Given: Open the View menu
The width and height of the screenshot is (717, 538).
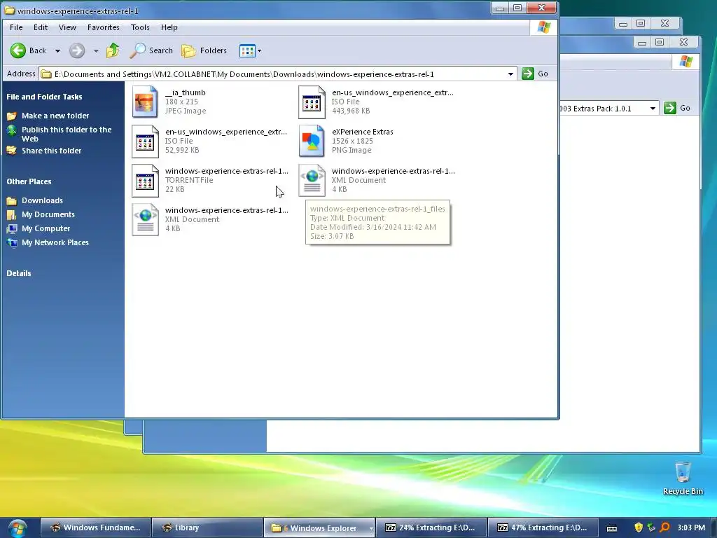Looking at the screenshot, I should (67, 27).
